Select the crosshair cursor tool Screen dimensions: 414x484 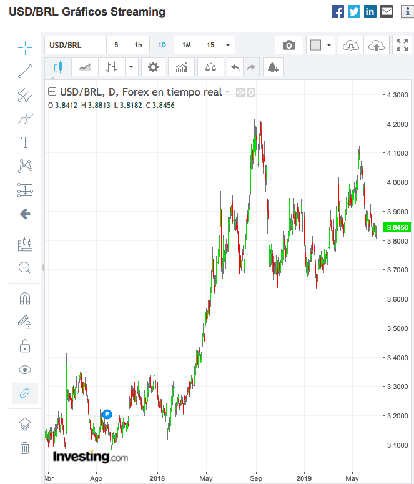click(x=25, y=47)
